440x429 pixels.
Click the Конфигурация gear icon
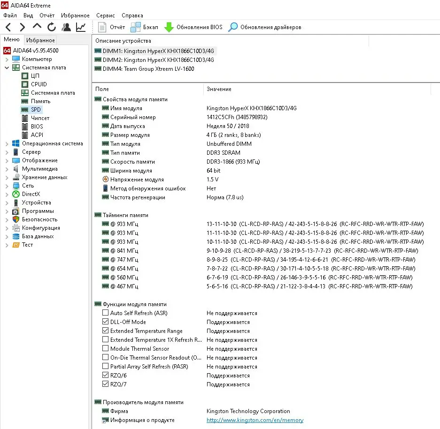[16, 228]
